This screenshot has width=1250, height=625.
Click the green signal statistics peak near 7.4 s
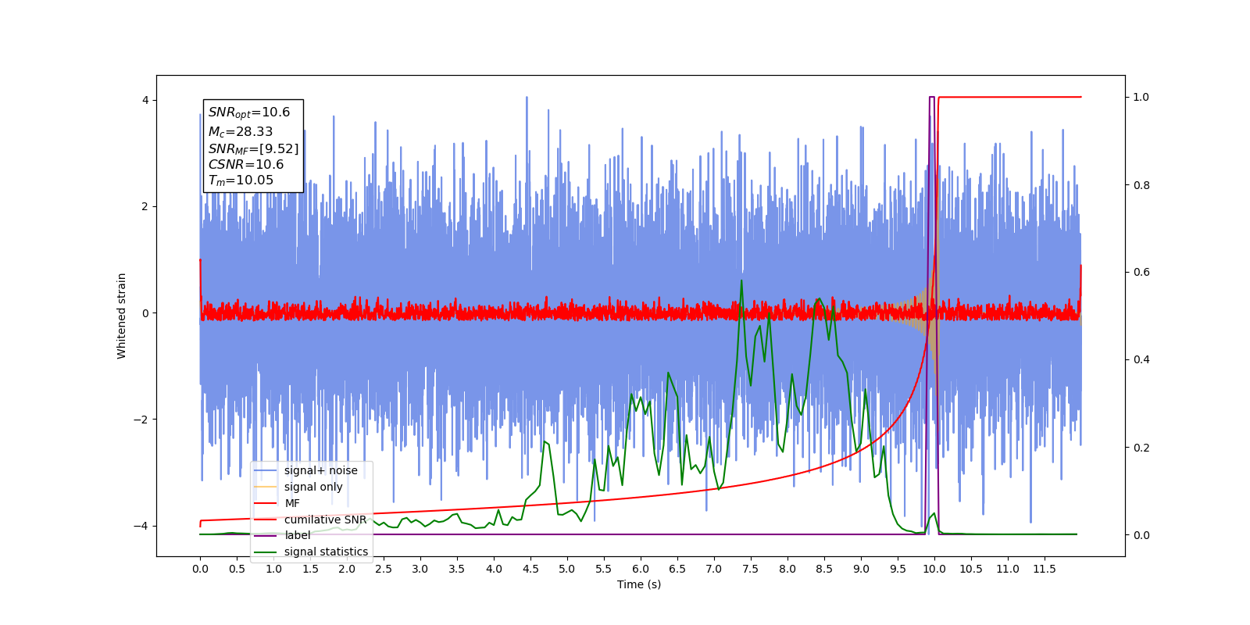pyautogui.click(x=741, y=280)
